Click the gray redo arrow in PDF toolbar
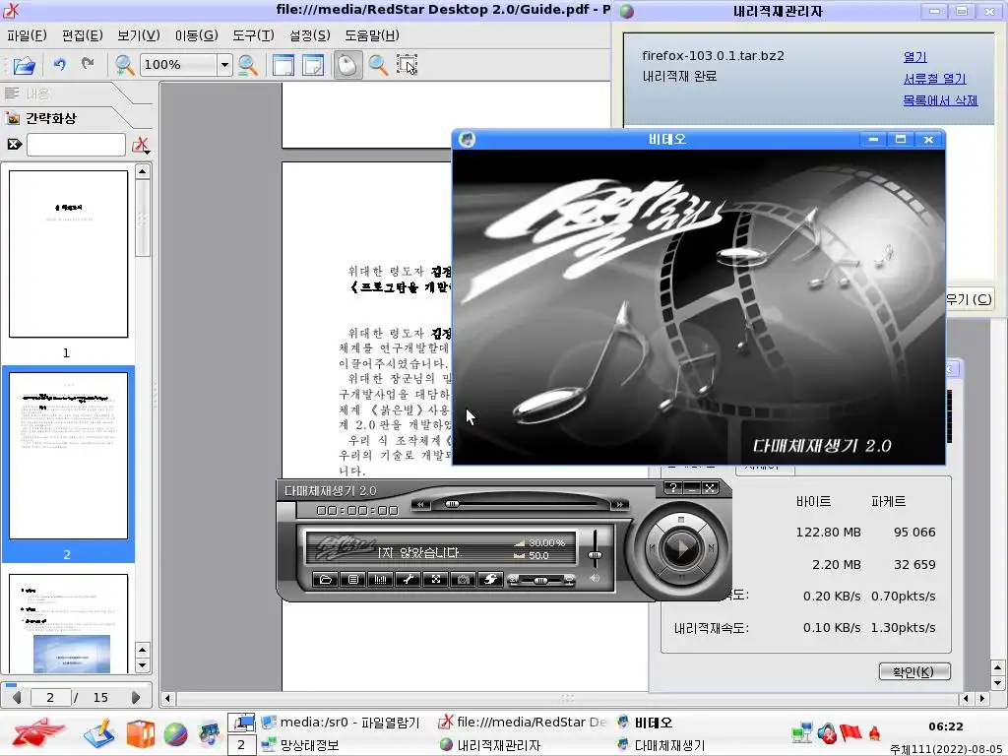1008x756 pixels. (x=88, y=64)
